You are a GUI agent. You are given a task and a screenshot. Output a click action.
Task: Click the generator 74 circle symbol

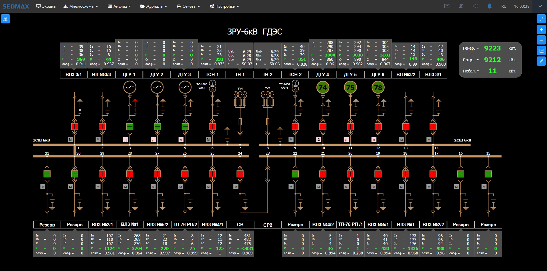click(323, 88)
